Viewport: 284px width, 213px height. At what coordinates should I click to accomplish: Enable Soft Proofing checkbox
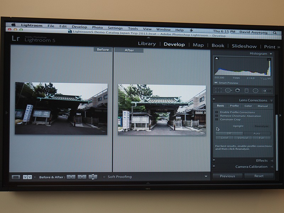coord(104,177)
